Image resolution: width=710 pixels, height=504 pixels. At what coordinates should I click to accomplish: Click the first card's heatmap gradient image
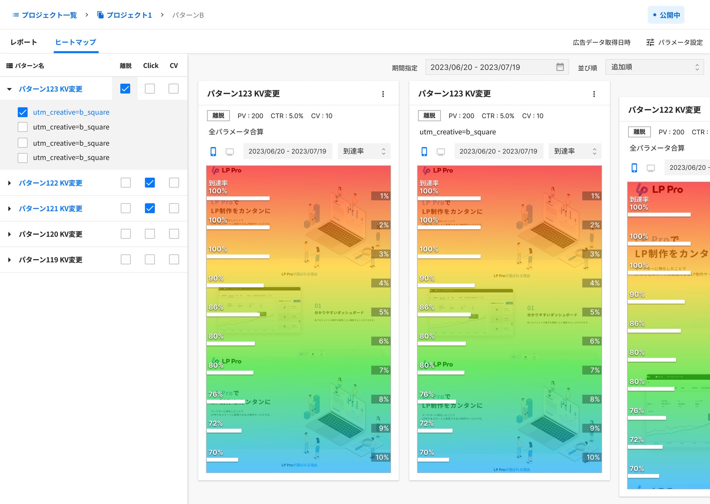click(298, 319)
